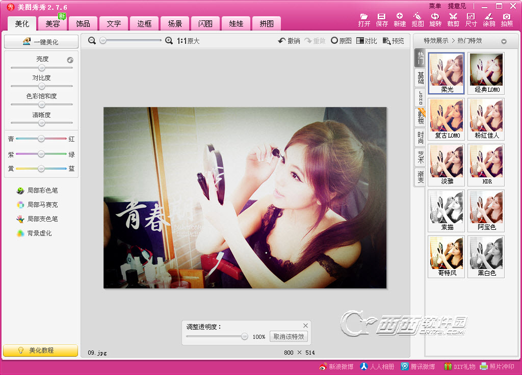Undo last action with 撤销
Viewport: 522px width, 375px height.
289,41
